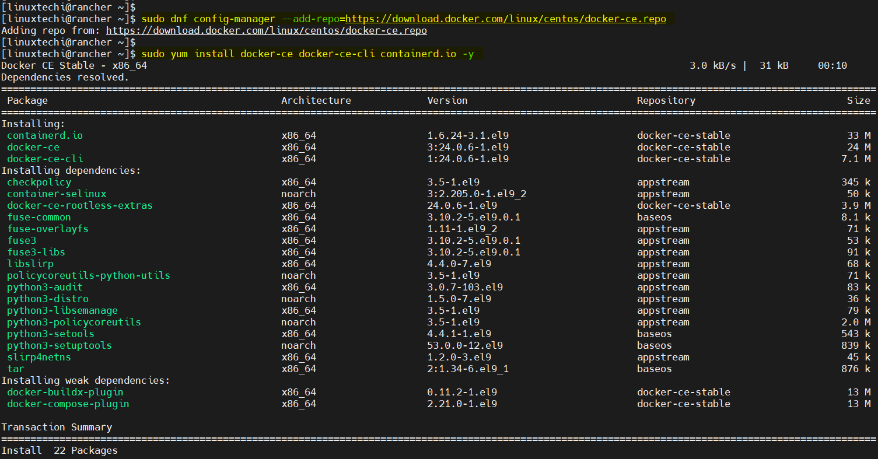Click the 00:10 elapsed time value
Viewport: 878px width, 459px height.
pyautogui.click(x=832, y=65)
